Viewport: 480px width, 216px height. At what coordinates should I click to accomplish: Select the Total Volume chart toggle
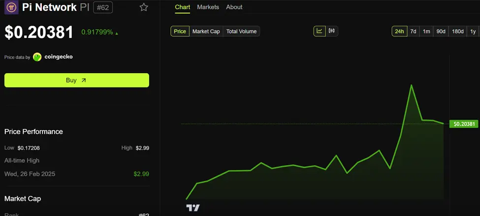click(x=241, y=31)
